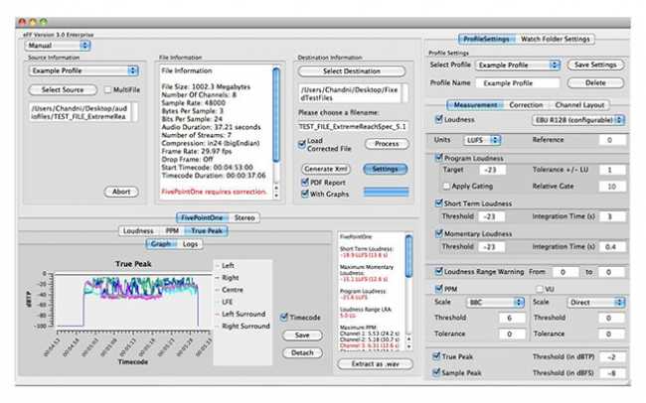This screenshot has width=646, height=403.
Task: Open the Watch Folder Settings tab
Action: coord(555,39)
